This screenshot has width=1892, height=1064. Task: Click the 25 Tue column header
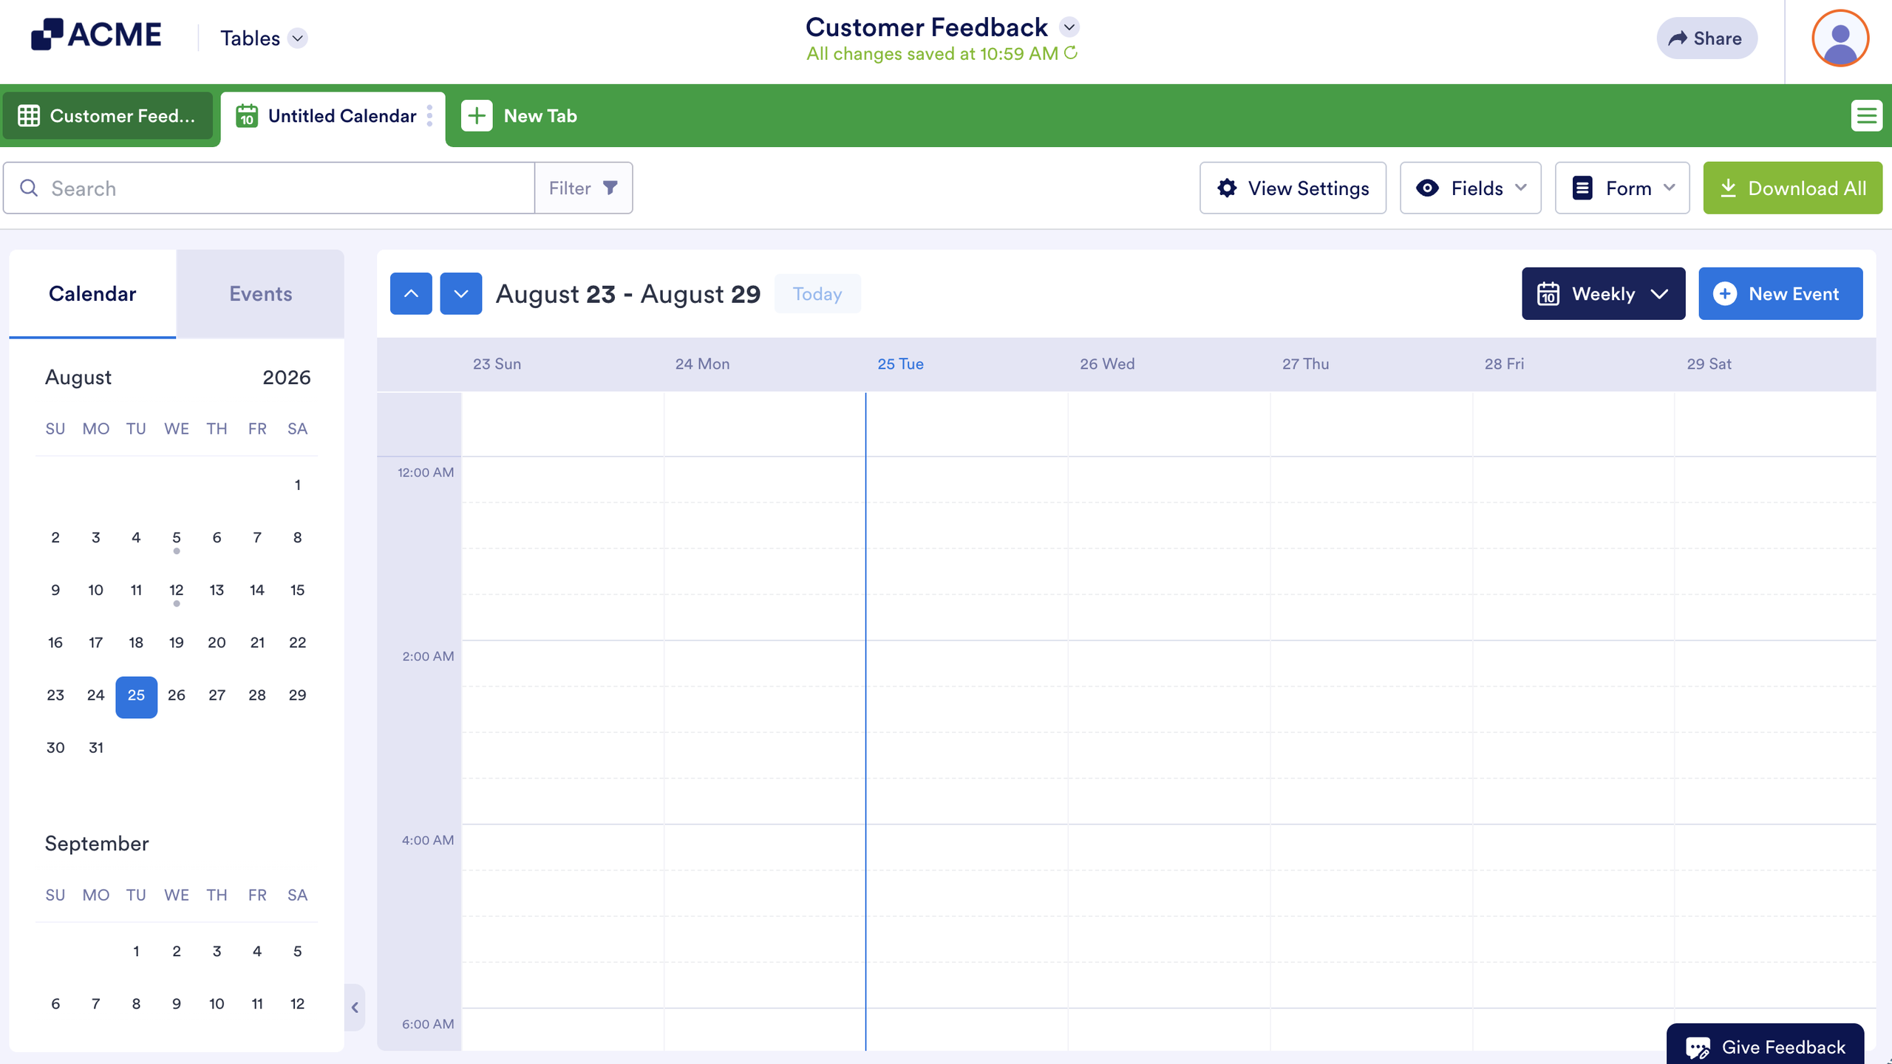pyautogui.click(x=900, y=364)
